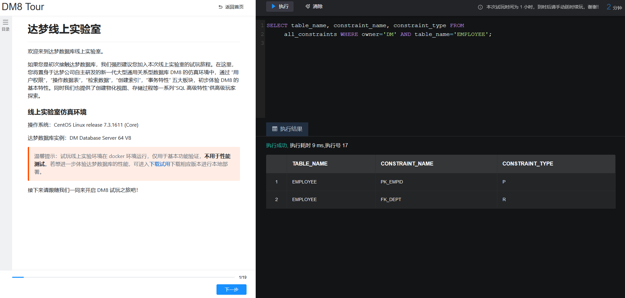The height and width of the screenshot is (298, 625).
Task: Click the 'DM' owner string in editor
Action: (x=390, y=34)
